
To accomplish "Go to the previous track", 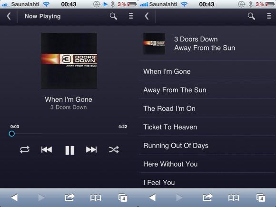I will [x=47, y=149].
